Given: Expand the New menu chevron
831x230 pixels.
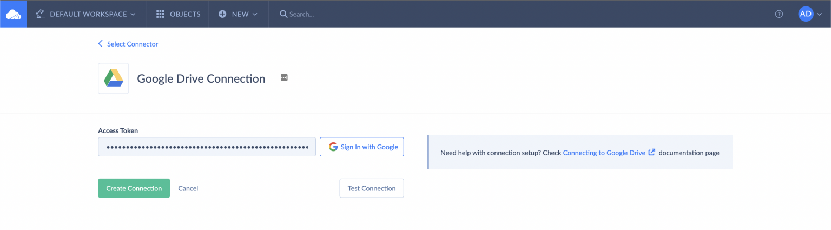Looking at the screenshot, I should pos(255,14).
